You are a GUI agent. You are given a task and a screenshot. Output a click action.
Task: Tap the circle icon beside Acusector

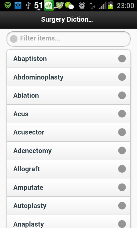[122, 132]
